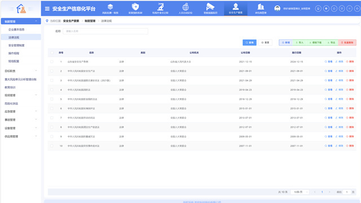Check the box for row 1

point(52,61)
